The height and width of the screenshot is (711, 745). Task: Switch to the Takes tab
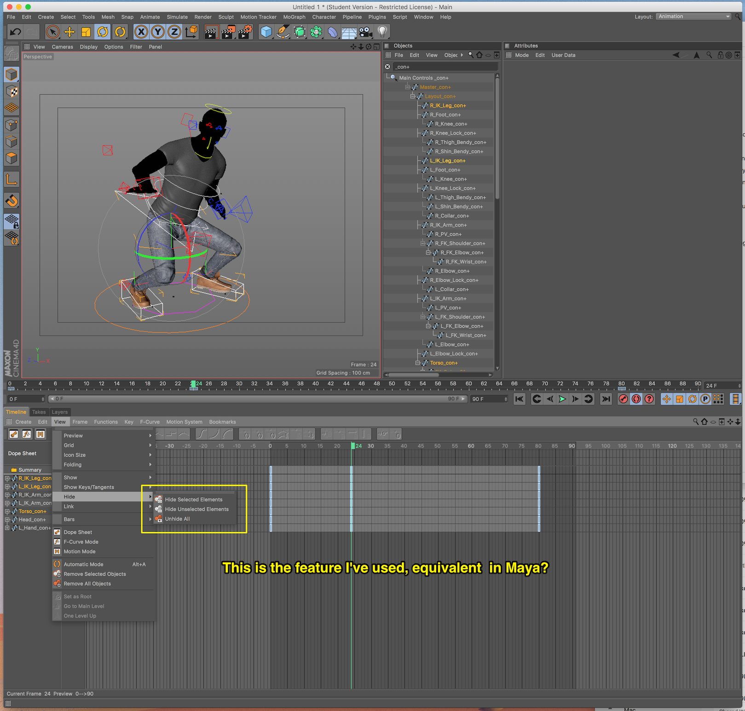39,412
